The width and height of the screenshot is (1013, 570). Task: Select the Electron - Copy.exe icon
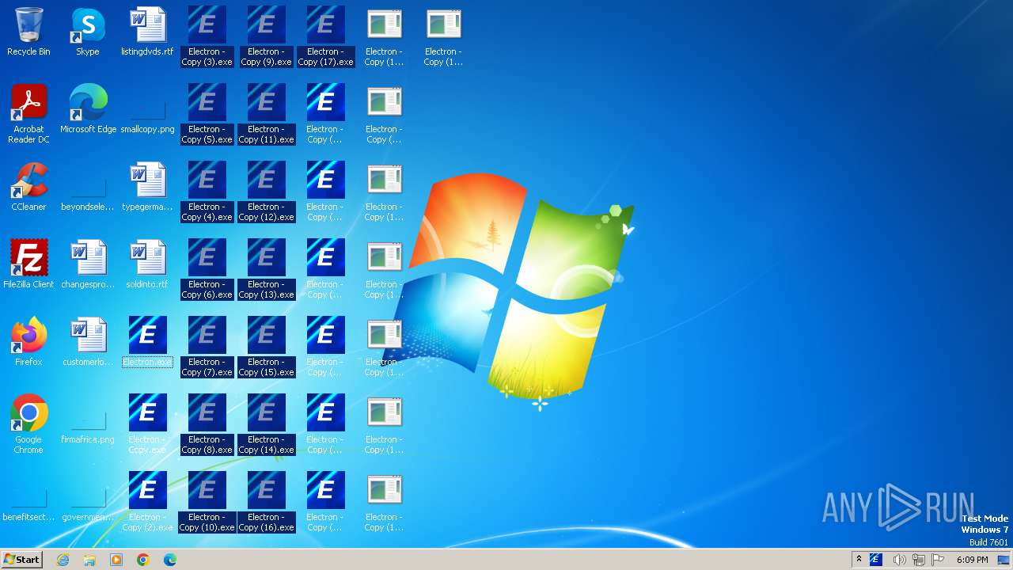(147, 424)
